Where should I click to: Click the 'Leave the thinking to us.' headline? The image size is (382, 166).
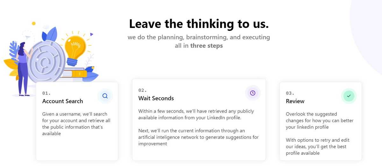pos(199,24)
